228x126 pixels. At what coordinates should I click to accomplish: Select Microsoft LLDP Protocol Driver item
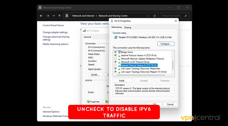point(135,62)
